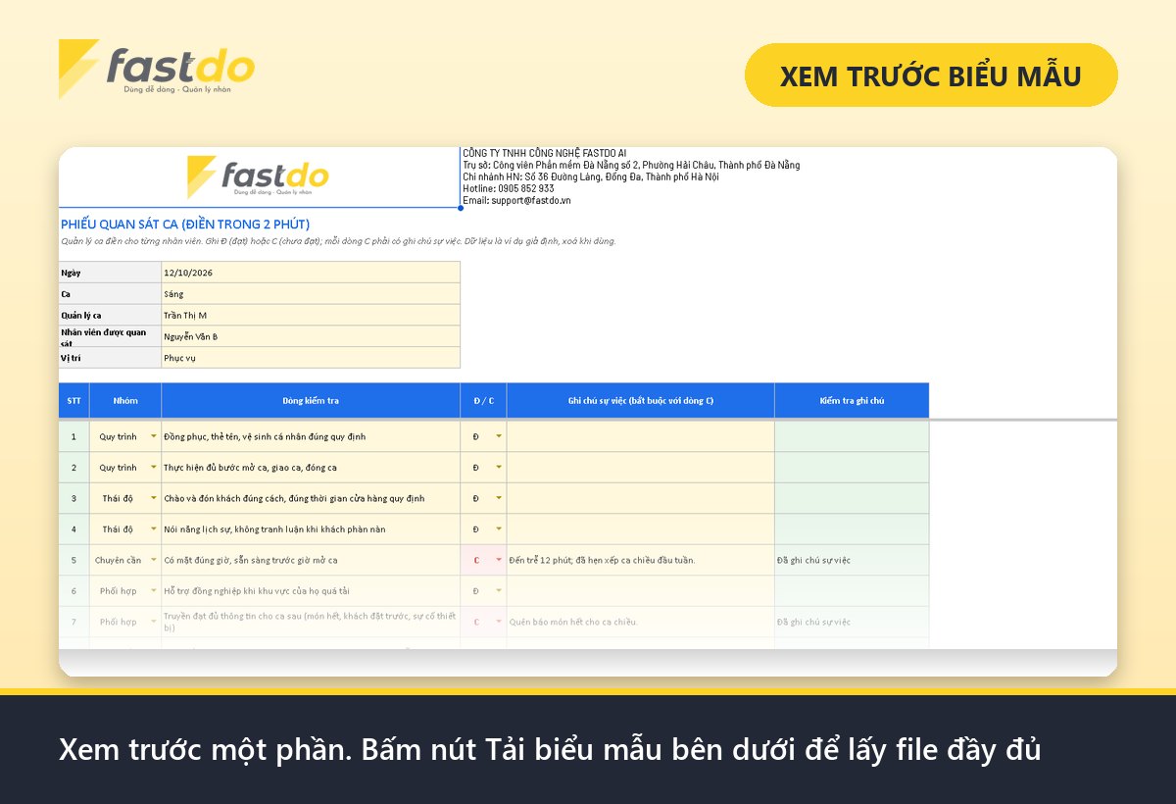Select the note Quên báo món hết cho ca chiều
This screenshot has height=804, width=1176.
[641, 622]
